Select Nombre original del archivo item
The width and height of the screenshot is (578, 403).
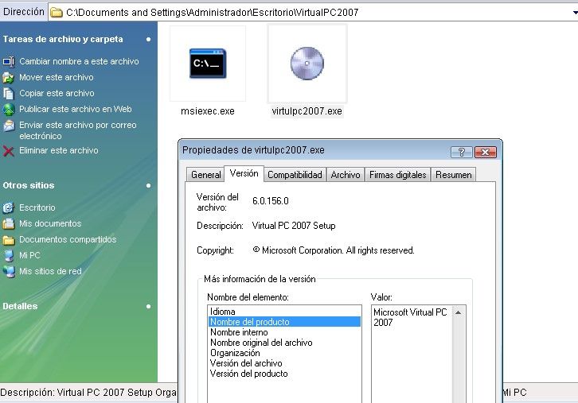pos(284,343)
